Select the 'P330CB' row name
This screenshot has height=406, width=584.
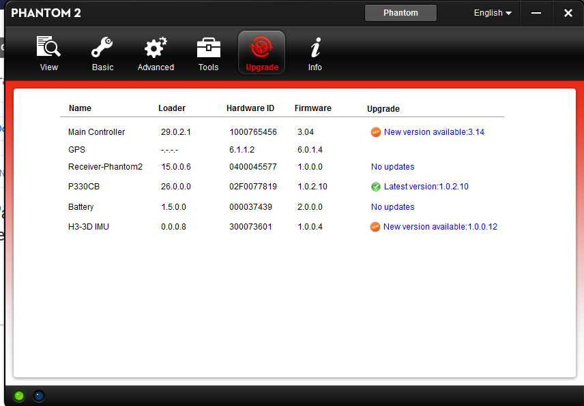[x=84, y=187]
